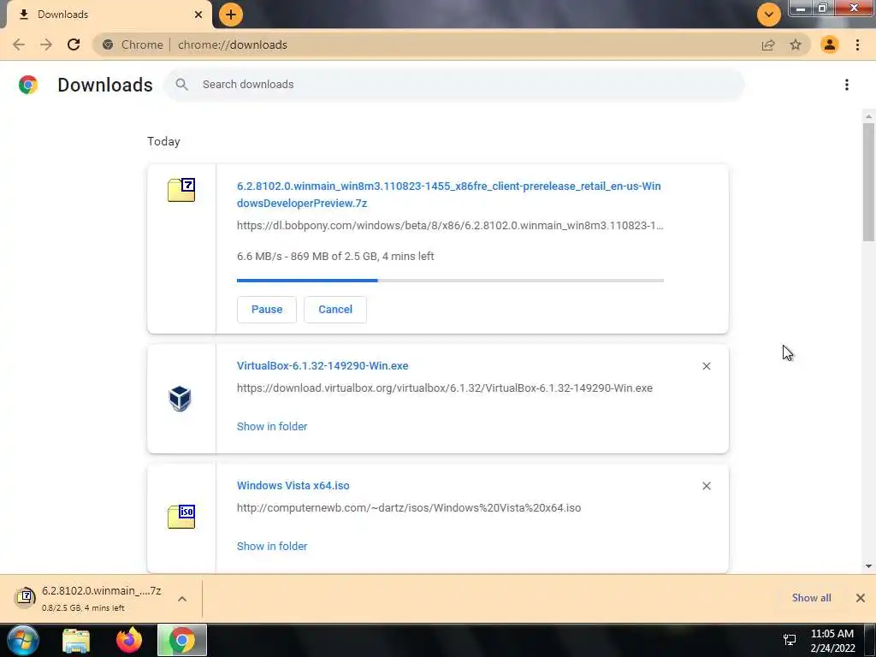The image size is (876, 657).
Task: Go forward with the browser forward arrow
Action: pos(46,44)
